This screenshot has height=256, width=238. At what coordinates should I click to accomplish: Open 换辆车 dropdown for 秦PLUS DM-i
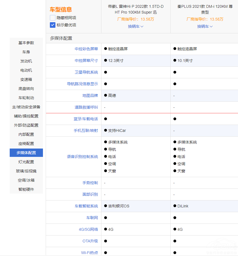pyautogui.click(x=205, y=26)
